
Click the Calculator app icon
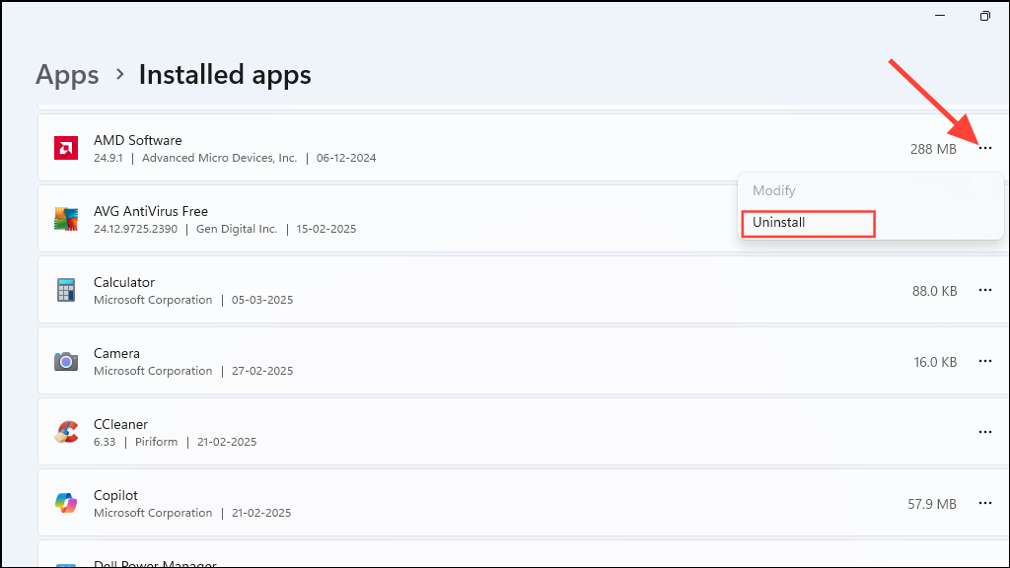(x=66, y=290)
